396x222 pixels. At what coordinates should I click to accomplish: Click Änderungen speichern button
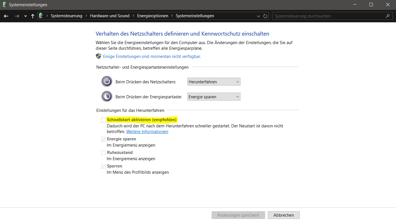(238, 215)
